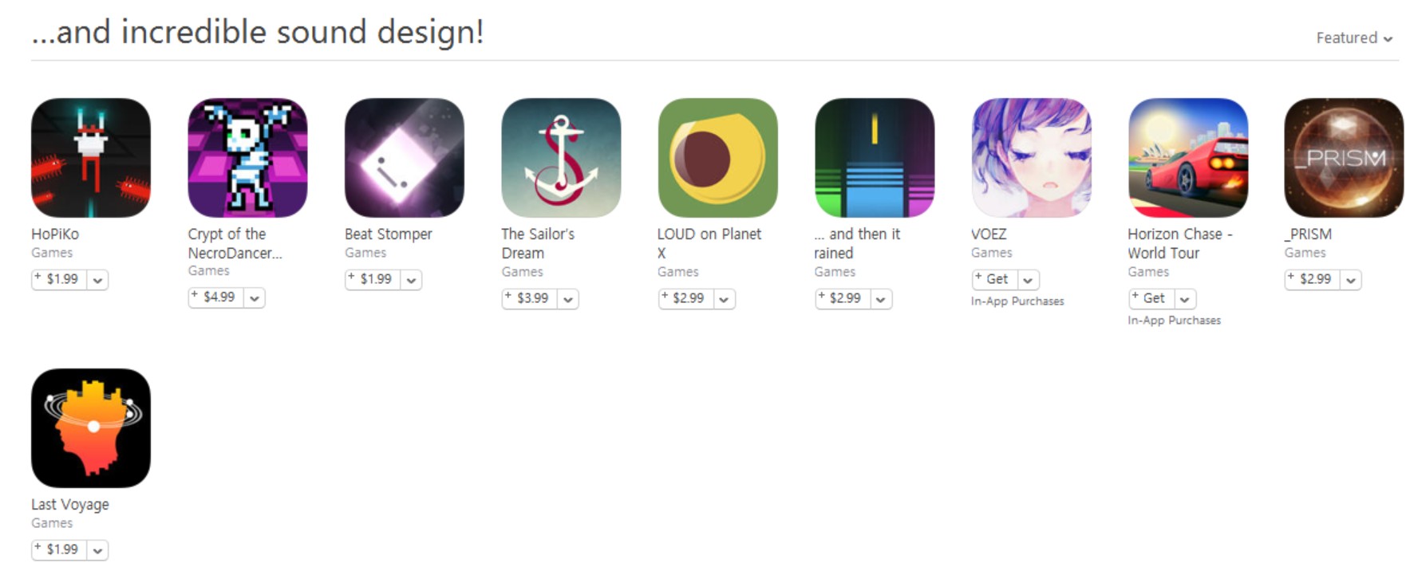Get Horizon Chase - World Tour
Viewport: 1414px width, 579px height.
(x=1151, y=298)
